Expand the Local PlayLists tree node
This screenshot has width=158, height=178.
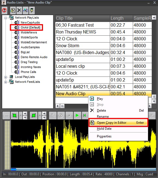(5, 77)
